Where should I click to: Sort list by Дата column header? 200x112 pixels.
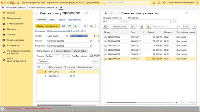pyautogui.click(x=137, y=32)
